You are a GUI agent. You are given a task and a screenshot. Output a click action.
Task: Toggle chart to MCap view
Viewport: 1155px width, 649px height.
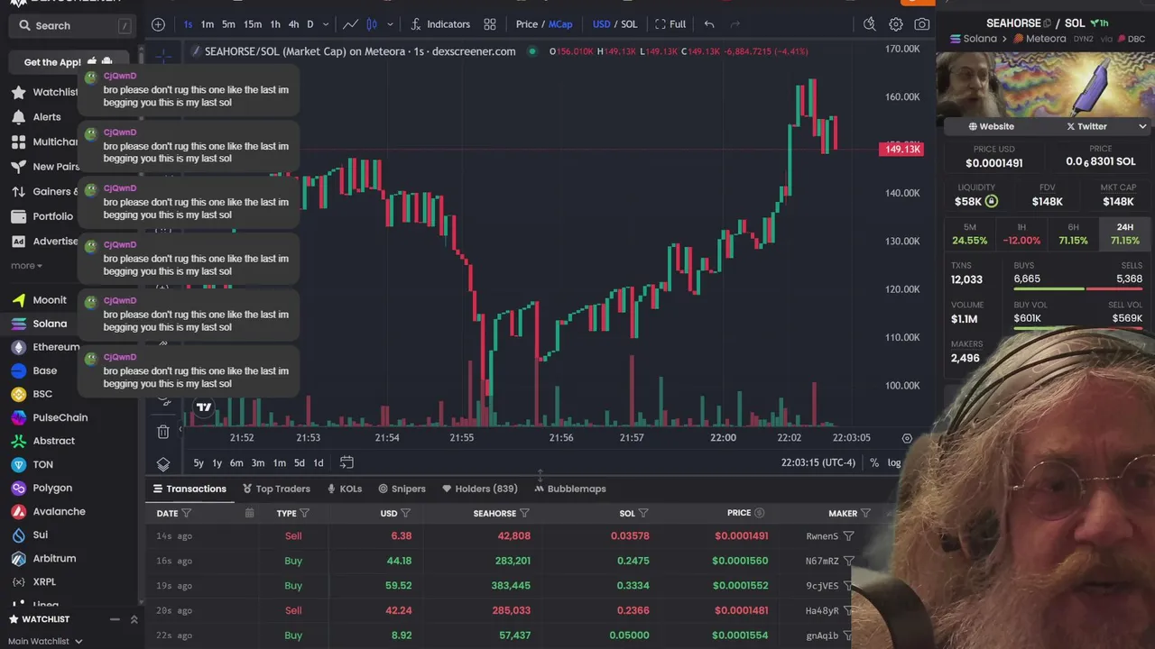pyautogui.click(x=560, y=24)
